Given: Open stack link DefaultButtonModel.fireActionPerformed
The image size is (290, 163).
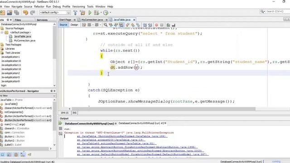Looking at the screenshot, I should [143, 154].
